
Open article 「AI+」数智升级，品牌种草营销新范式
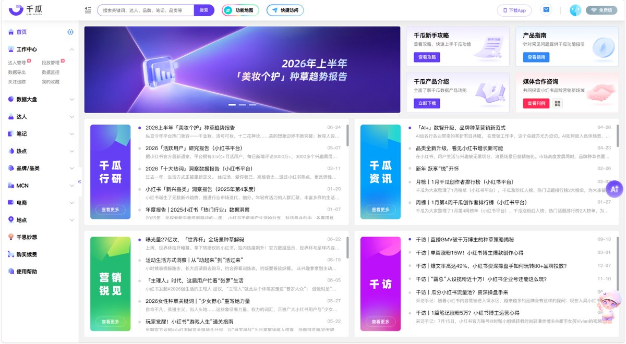pos(461,128)
